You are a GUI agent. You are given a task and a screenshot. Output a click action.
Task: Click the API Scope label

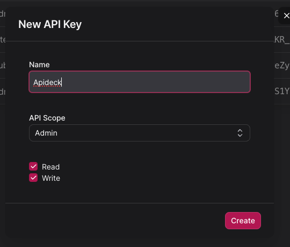tap(47, 118)
